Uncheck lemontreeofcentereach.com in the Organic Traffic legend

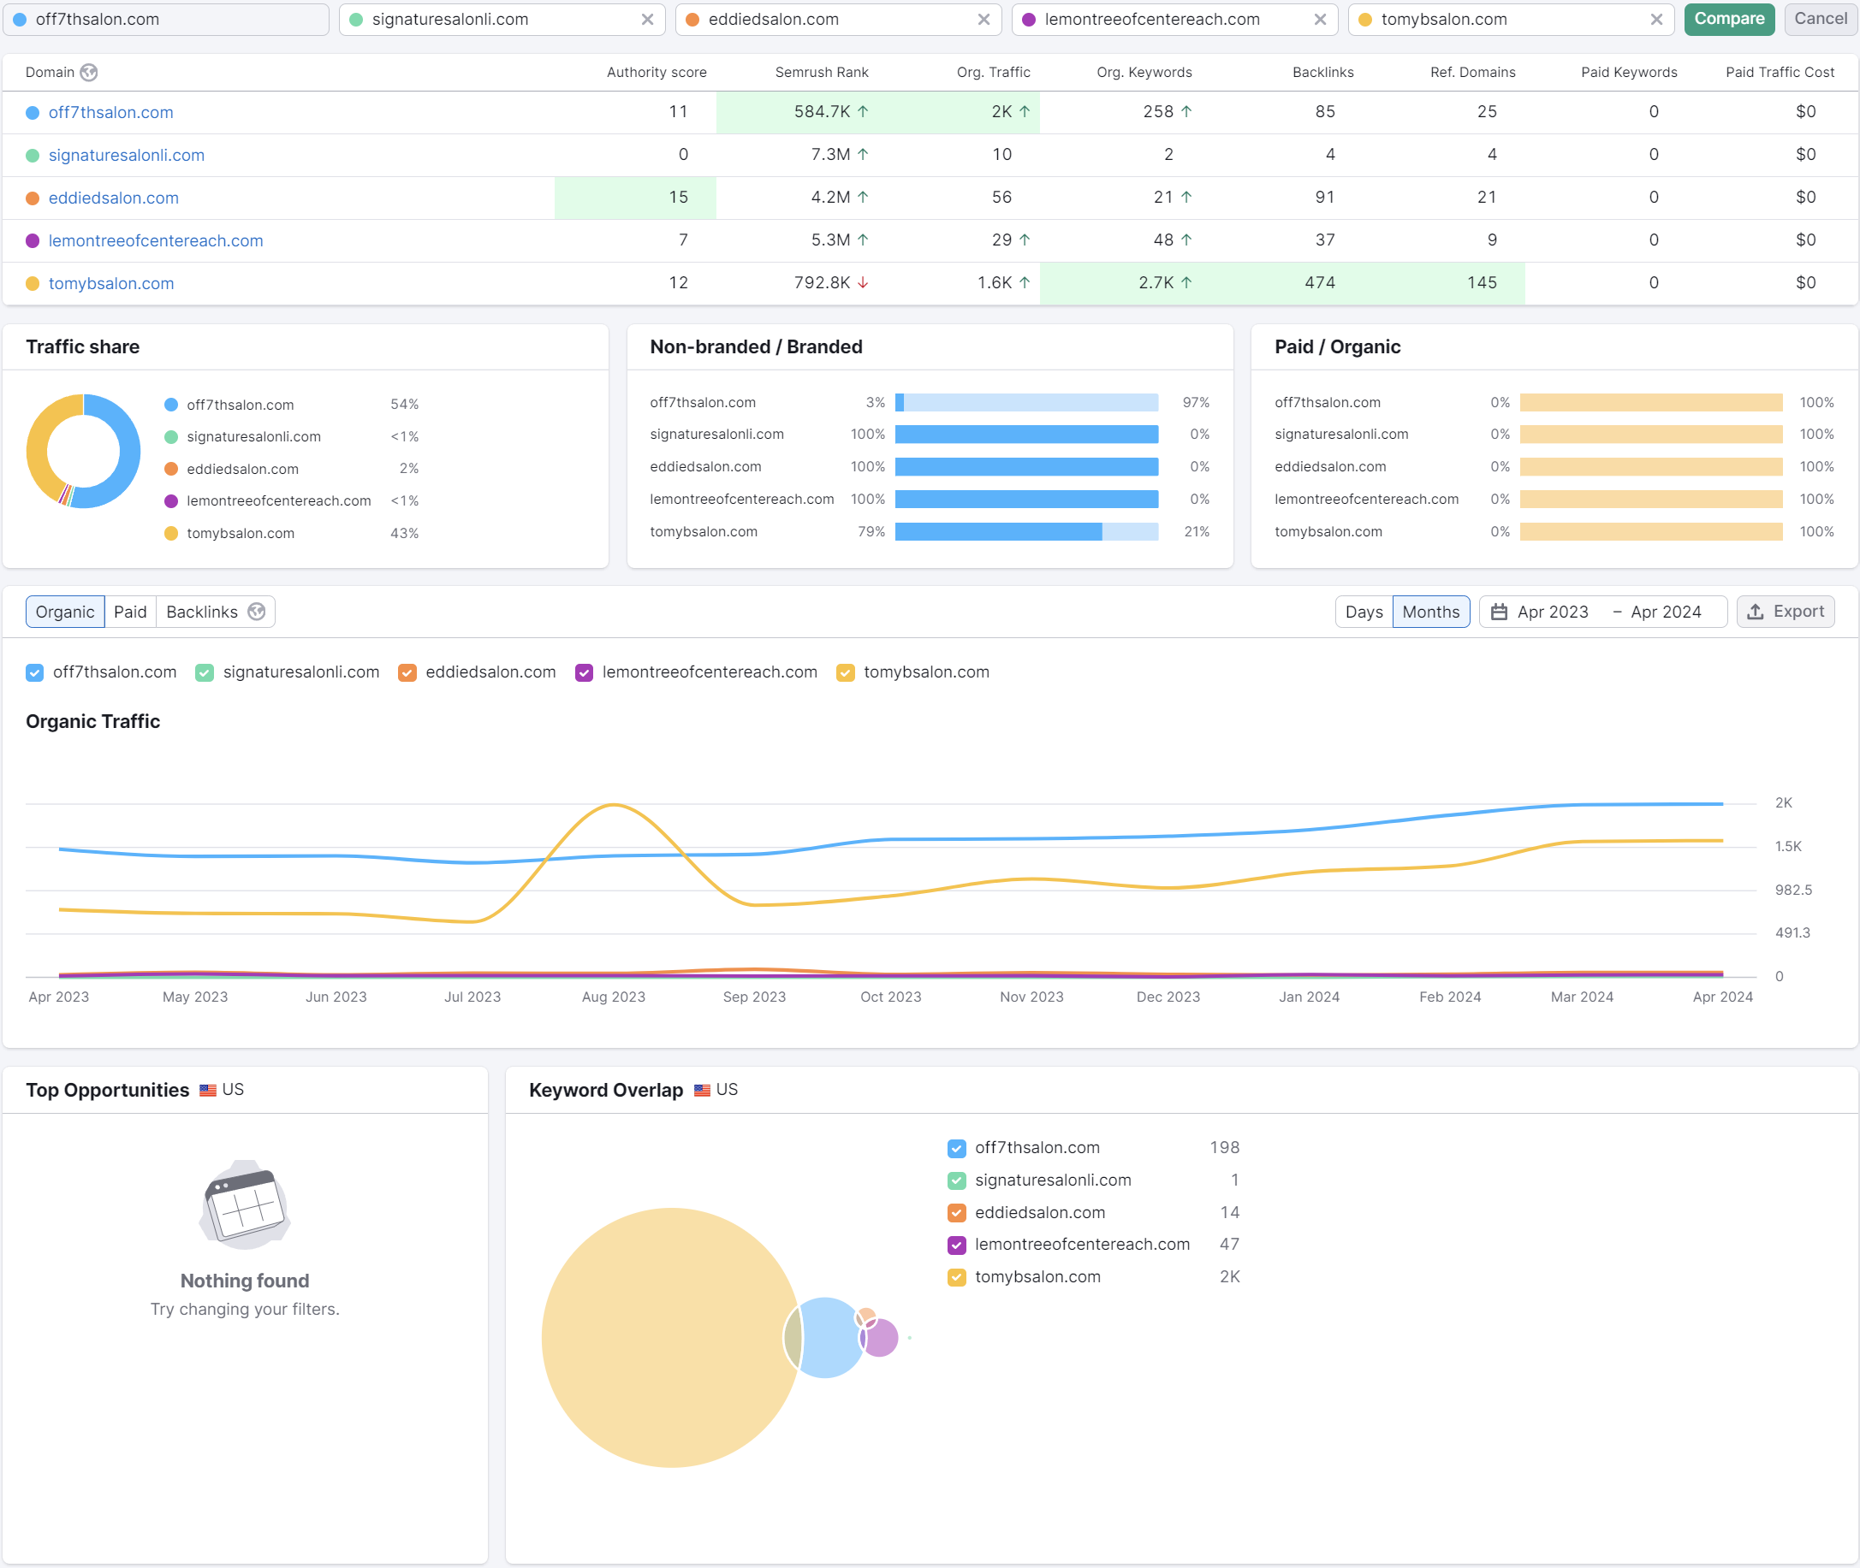(585, 673)
